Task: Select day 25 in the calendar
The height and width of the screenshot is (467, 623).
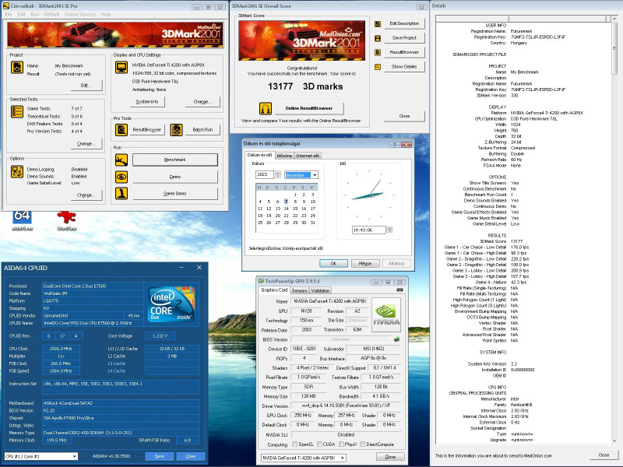Action: [260, 223]
